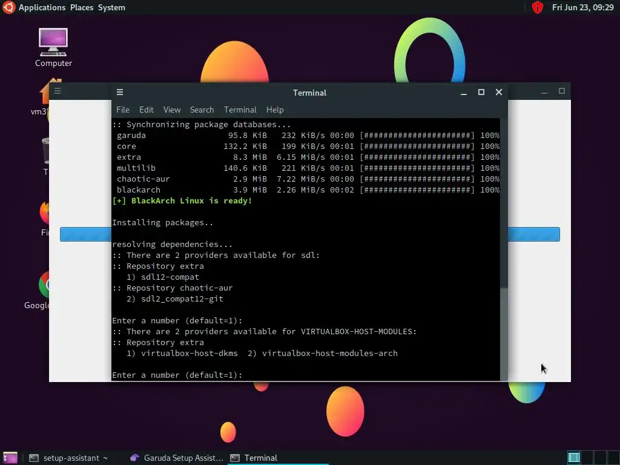
Task: Open the clock showing Fri Jun 23, 09:29
Action: tap(583, 7)
